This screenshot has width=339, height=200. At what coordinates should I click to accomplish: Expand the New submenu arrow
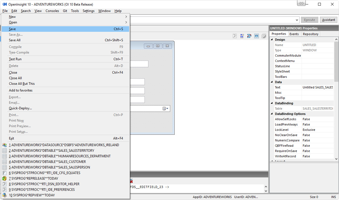pos(126,17)
